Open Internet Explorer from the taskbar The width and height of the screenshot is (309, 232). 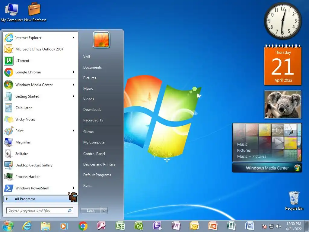pyautogui.click(x=27, y=226)
